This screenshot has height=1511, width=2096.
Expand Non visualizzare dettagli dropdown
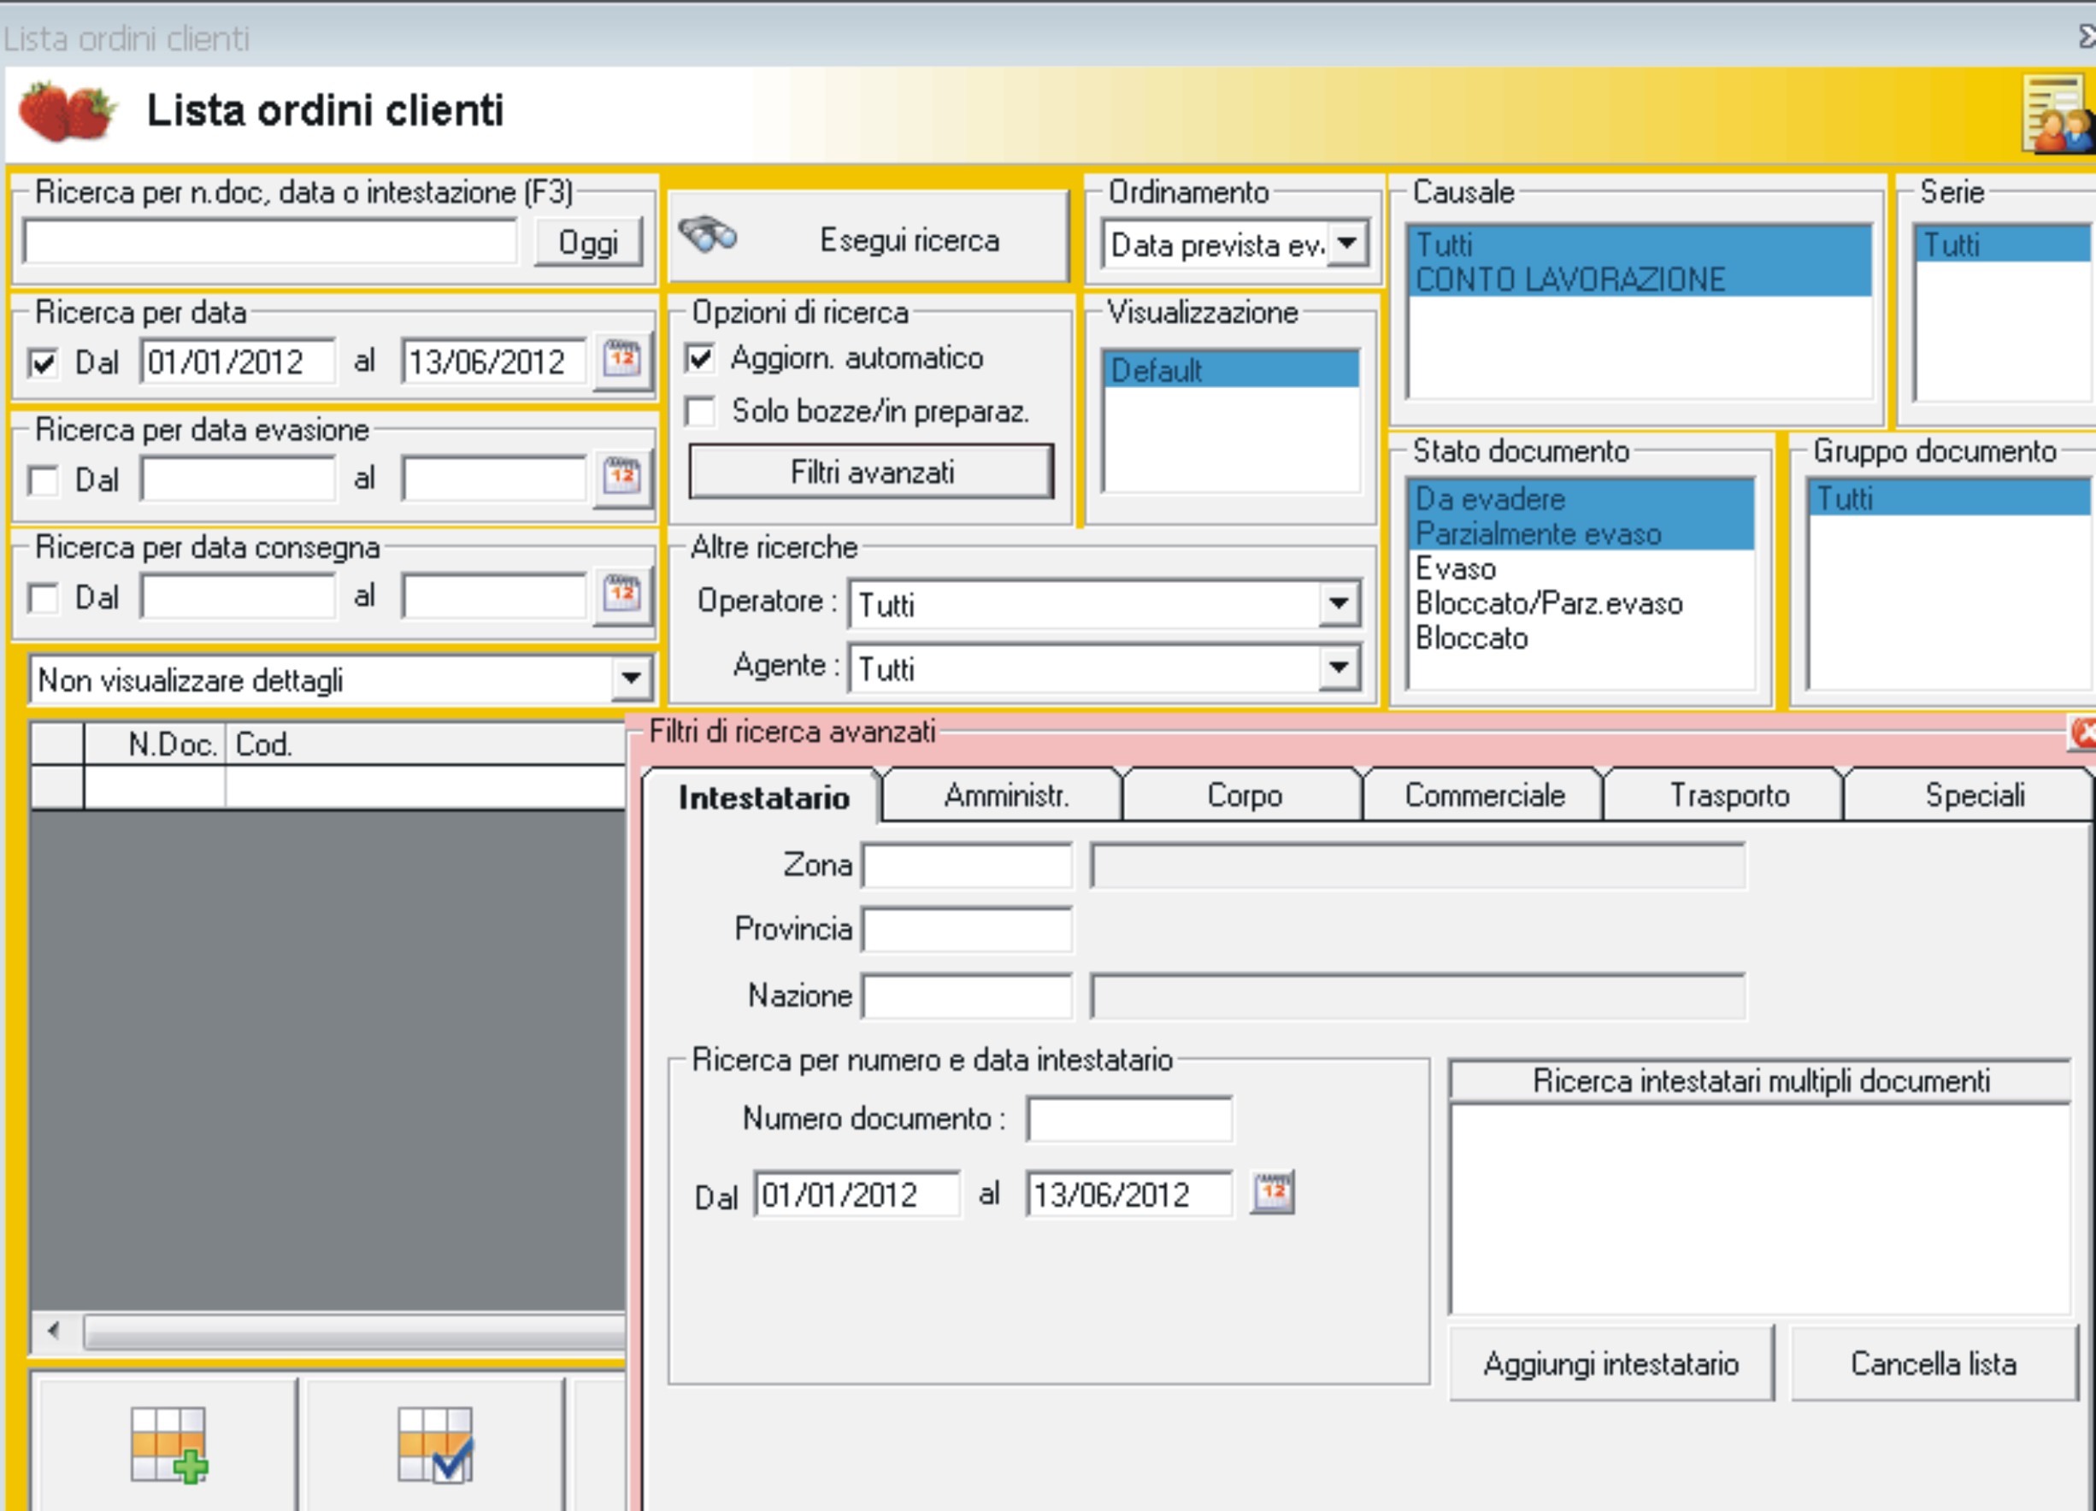tap(631, 679)
